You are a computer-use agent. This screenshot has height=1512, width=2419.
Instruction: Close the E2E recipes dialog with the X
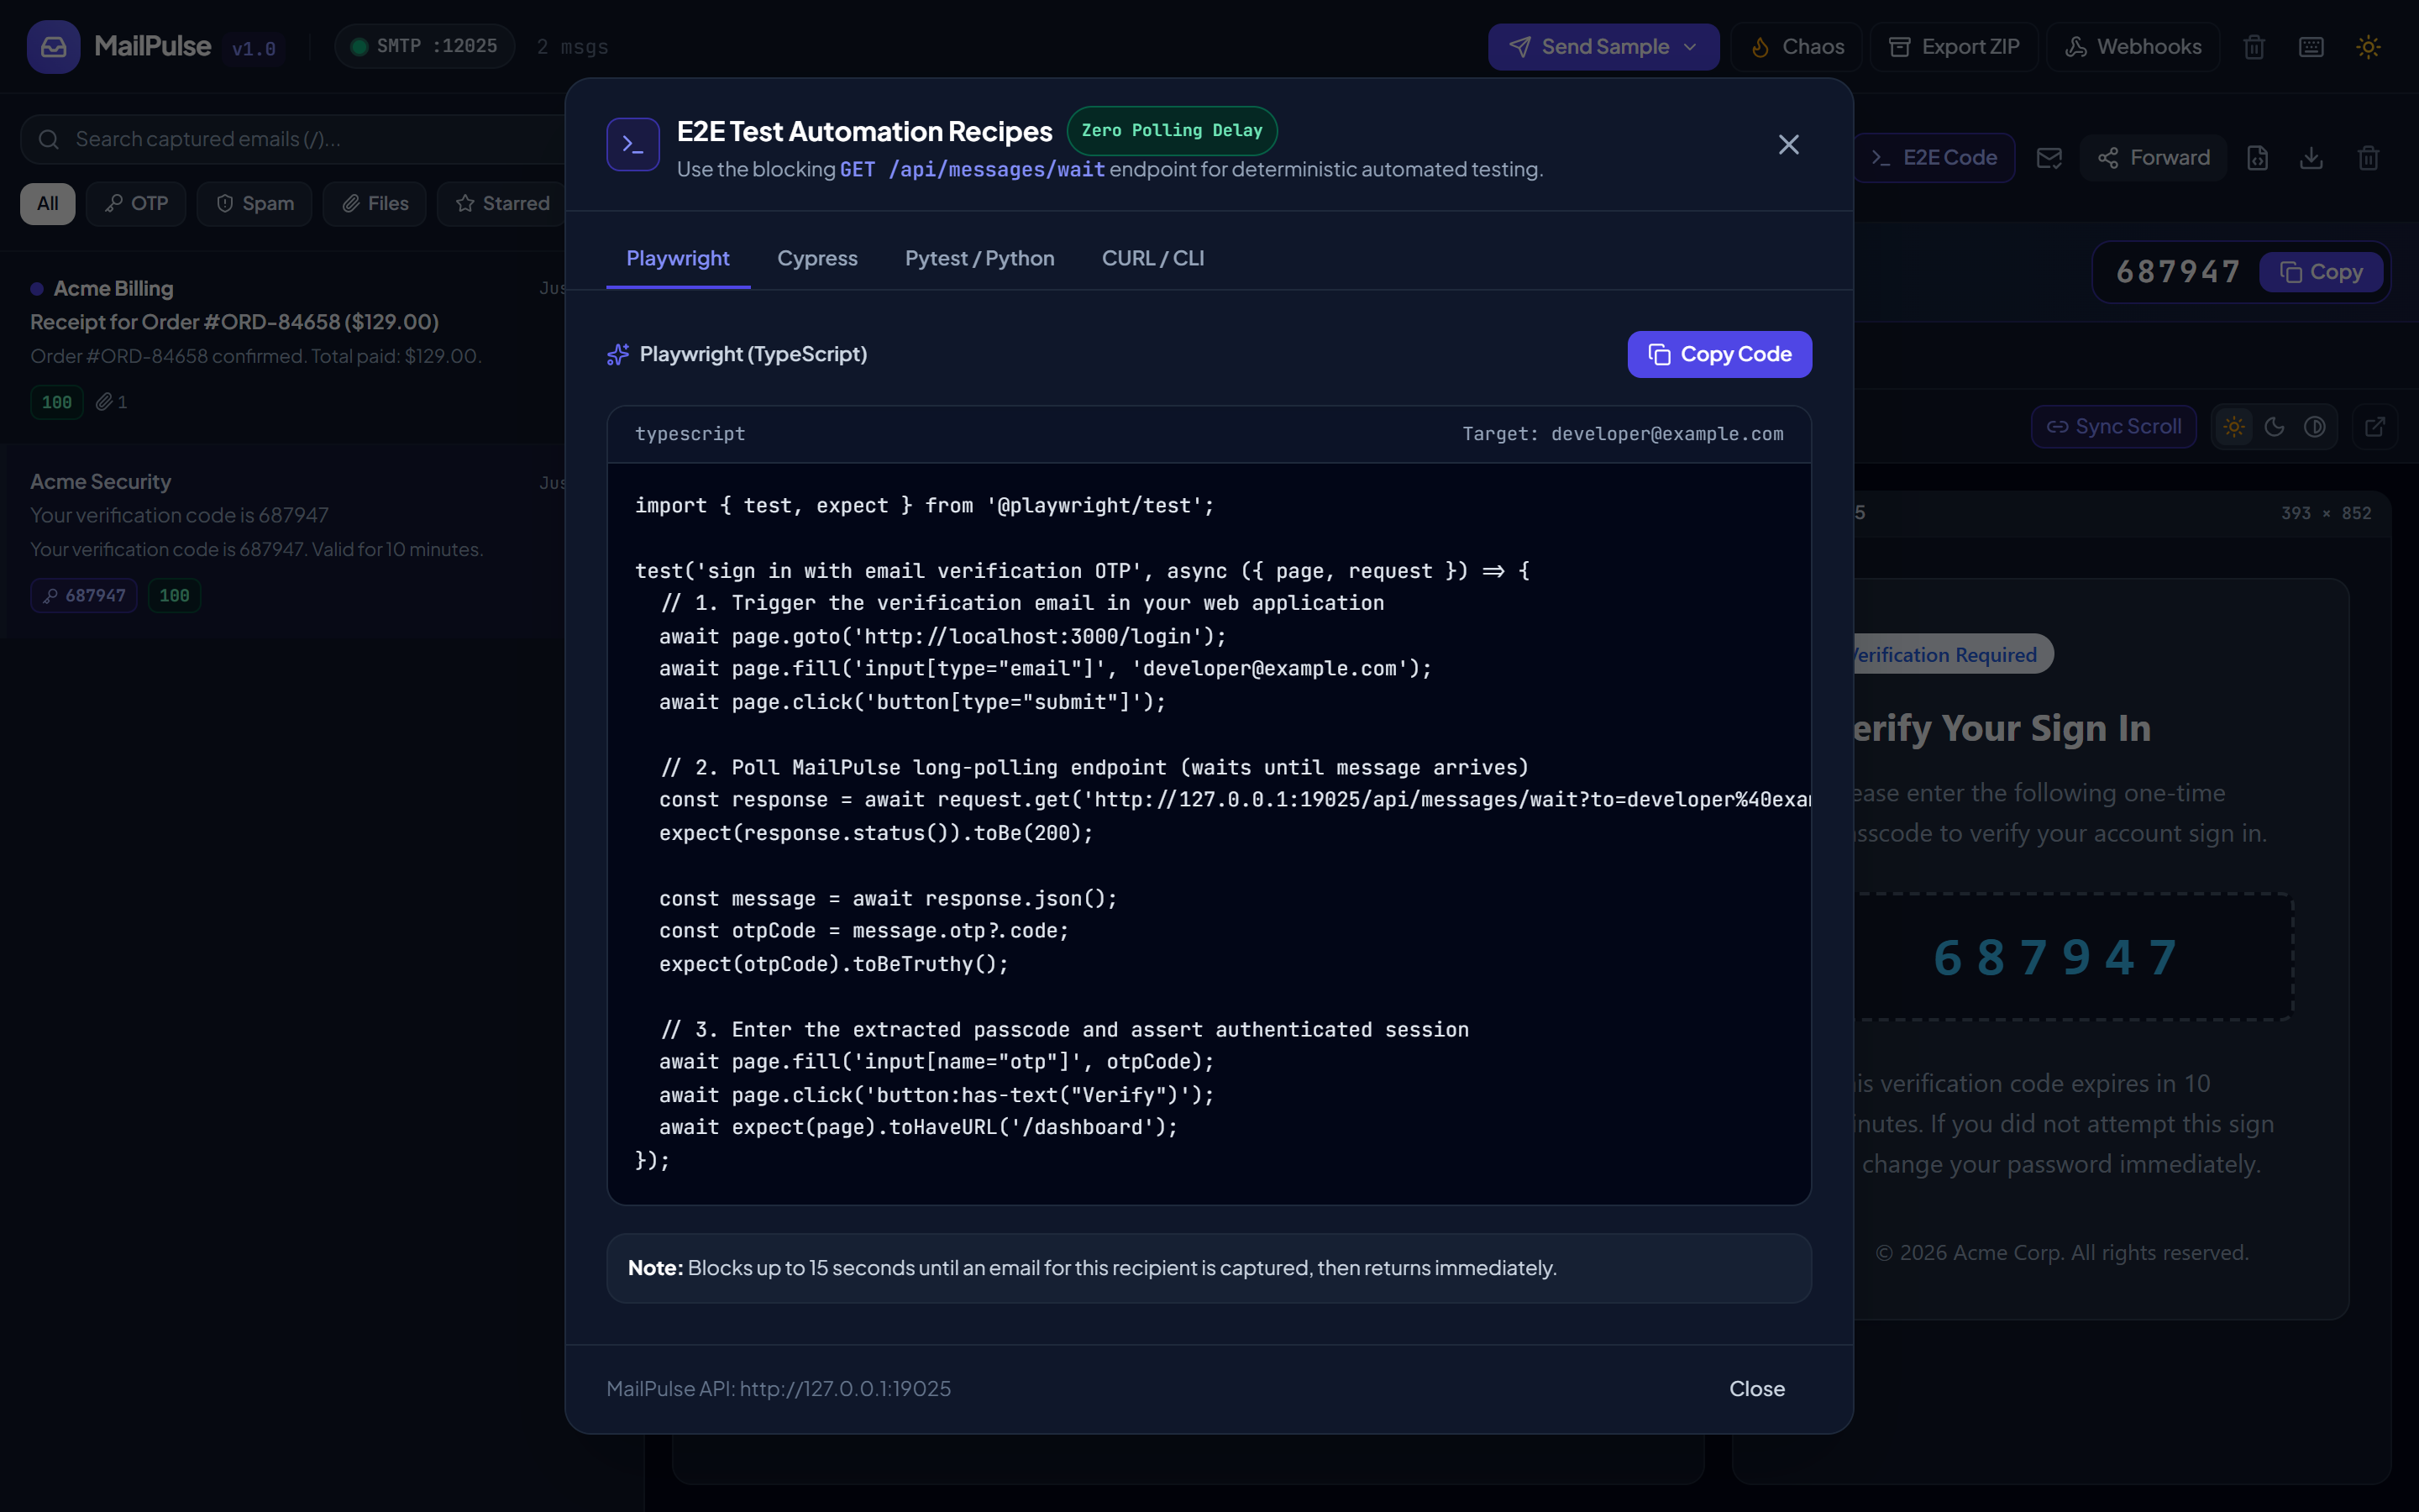point(1788,145)
